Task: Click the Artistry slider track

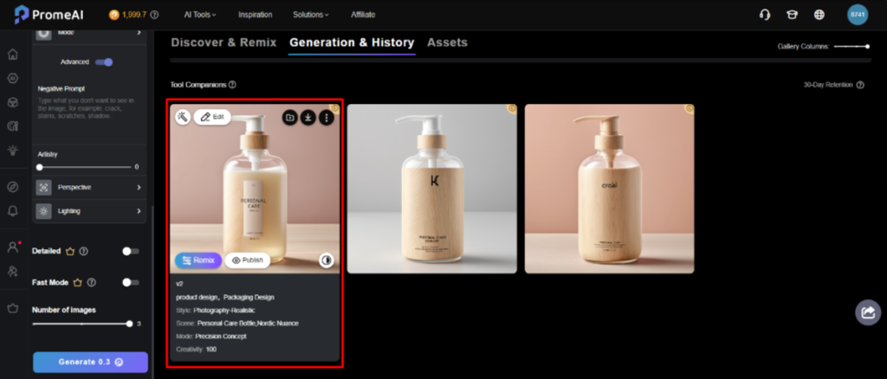Action: tap(82, 166)
